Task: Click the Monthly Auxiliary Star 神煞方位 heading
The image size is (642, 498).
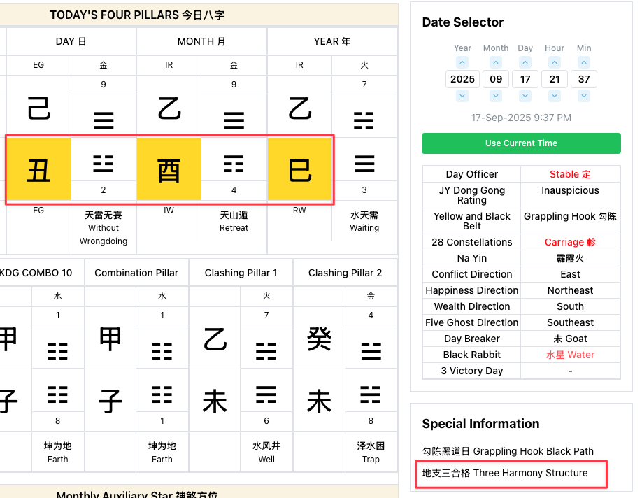Action: (x=137, y=495)
